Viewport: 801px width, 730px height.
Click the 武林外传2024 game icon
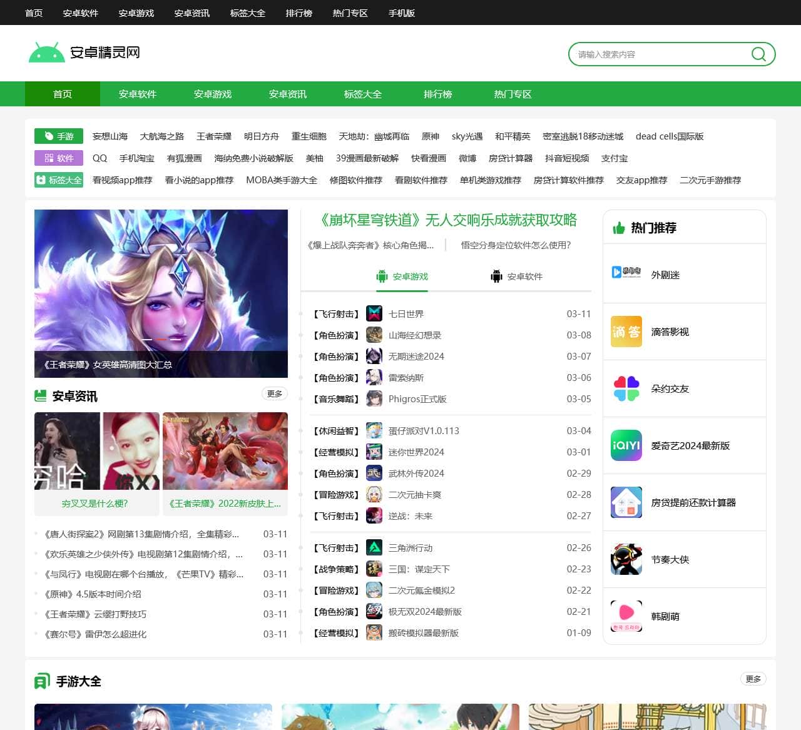click(x=374, y=473)
